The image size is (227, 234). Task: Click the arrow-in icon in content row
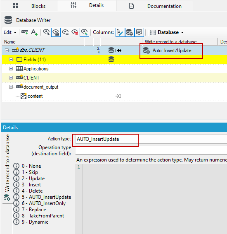pyautogui.click(x=118, y=96)
